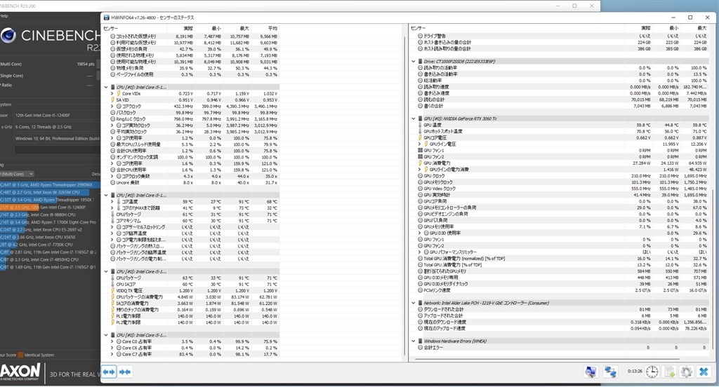Click the shrink-layout inward arrows button
This screenshot has height=387, width=719.
coord(125,372)
